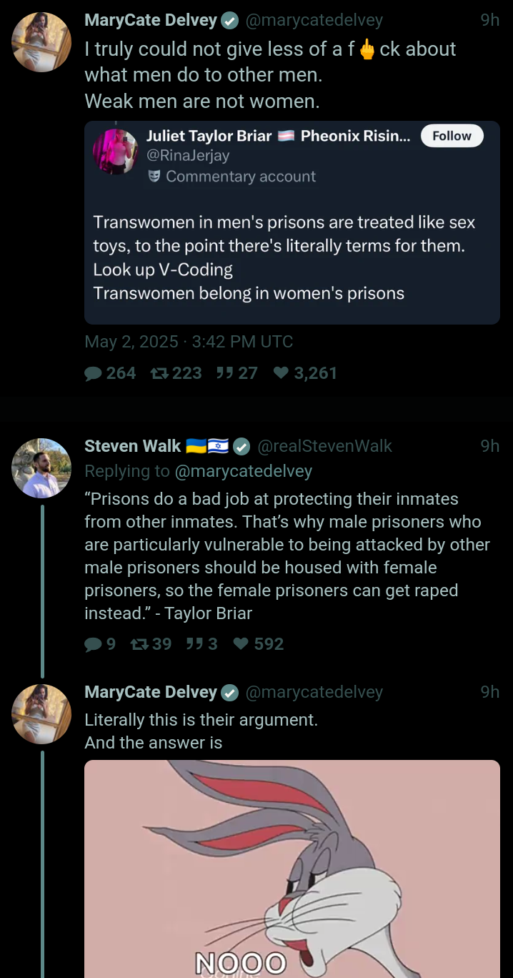Click the Commentary account label
The height and width of the screenshot is (978, 513).
240,177
